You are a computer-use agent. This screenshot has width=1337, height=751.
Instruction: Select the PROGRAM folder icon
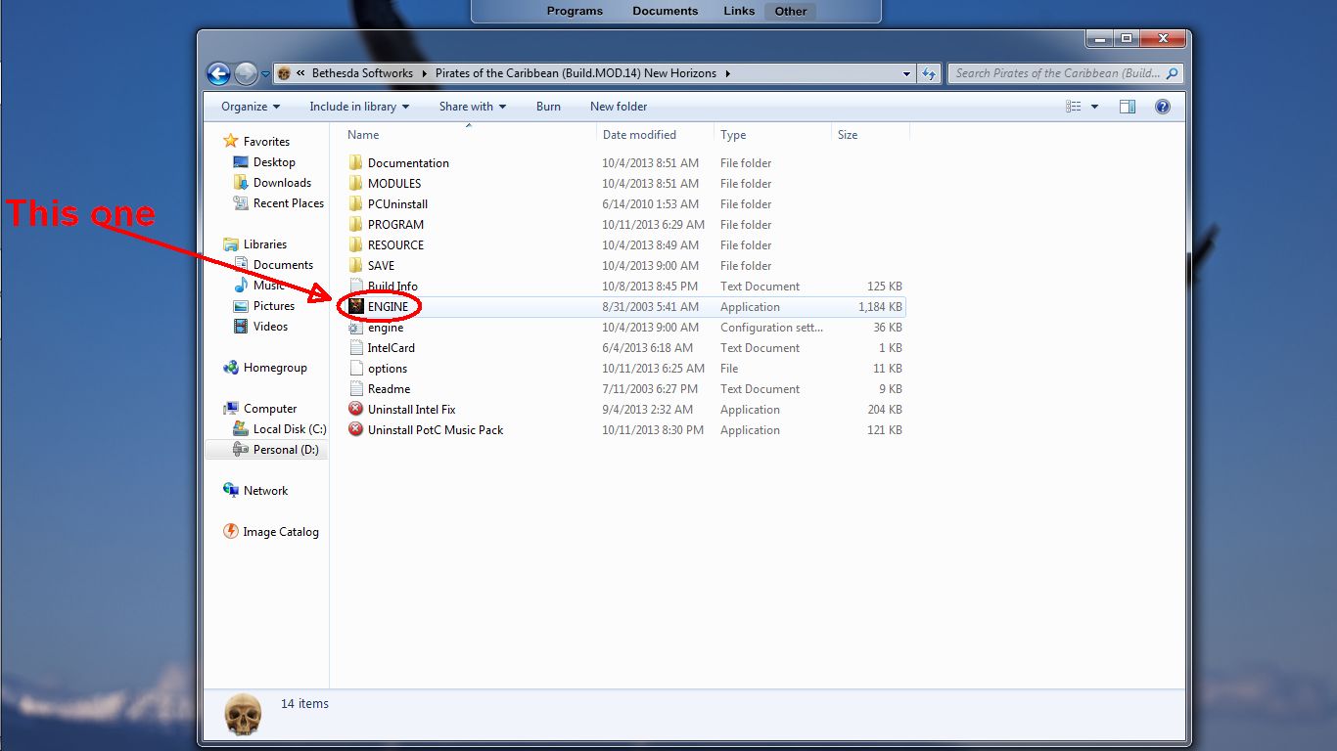click(356, 224)
